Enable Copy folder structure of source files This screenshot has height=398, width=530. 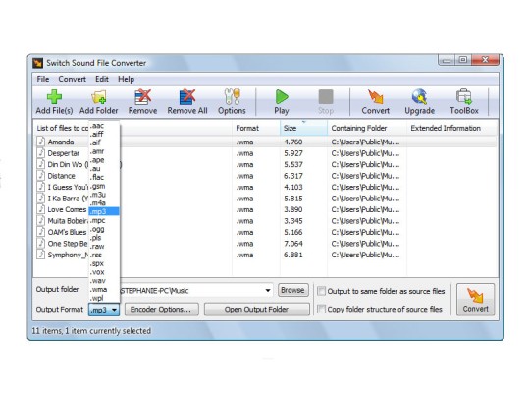[x=322, y=309]
